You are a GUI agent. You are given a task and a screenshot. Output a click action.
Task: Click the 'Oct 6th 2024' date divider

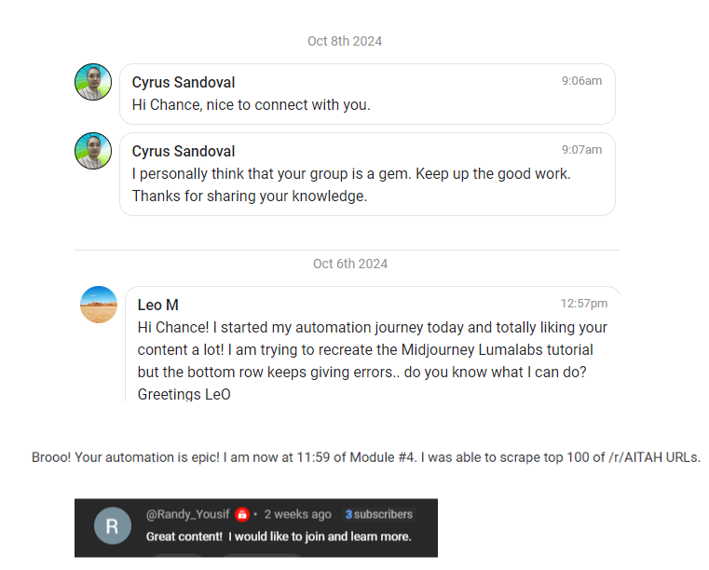point(350,264)
